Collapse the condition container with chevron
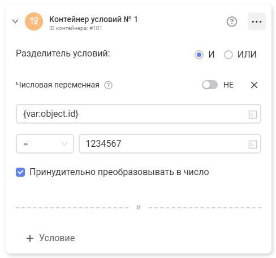Image resolution: width=276 pixels, height=258 pixels. [x=15, y=21]
